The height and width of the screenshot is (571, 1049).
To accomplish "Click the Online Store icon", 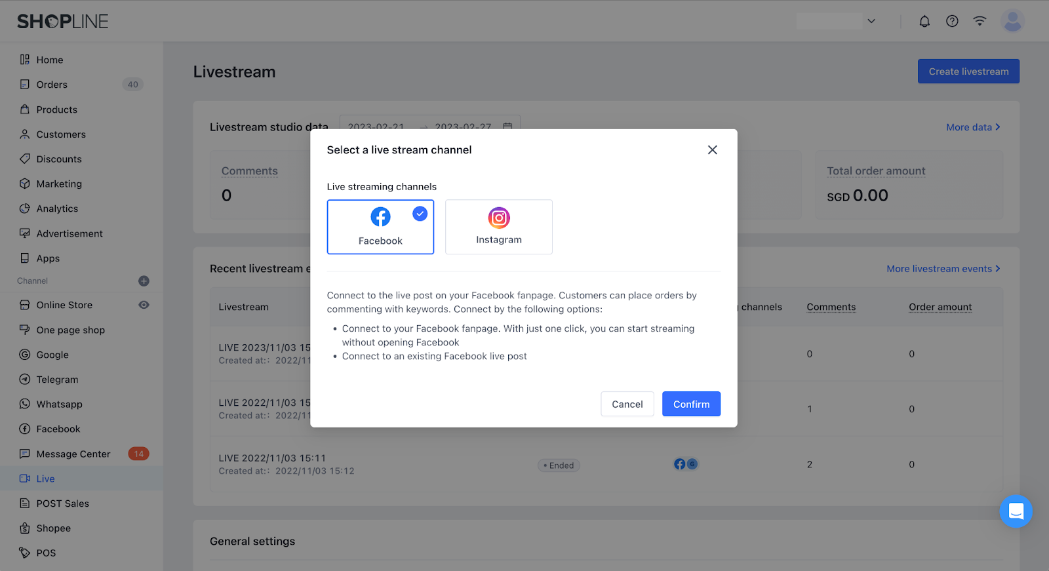I will (25, 305).
